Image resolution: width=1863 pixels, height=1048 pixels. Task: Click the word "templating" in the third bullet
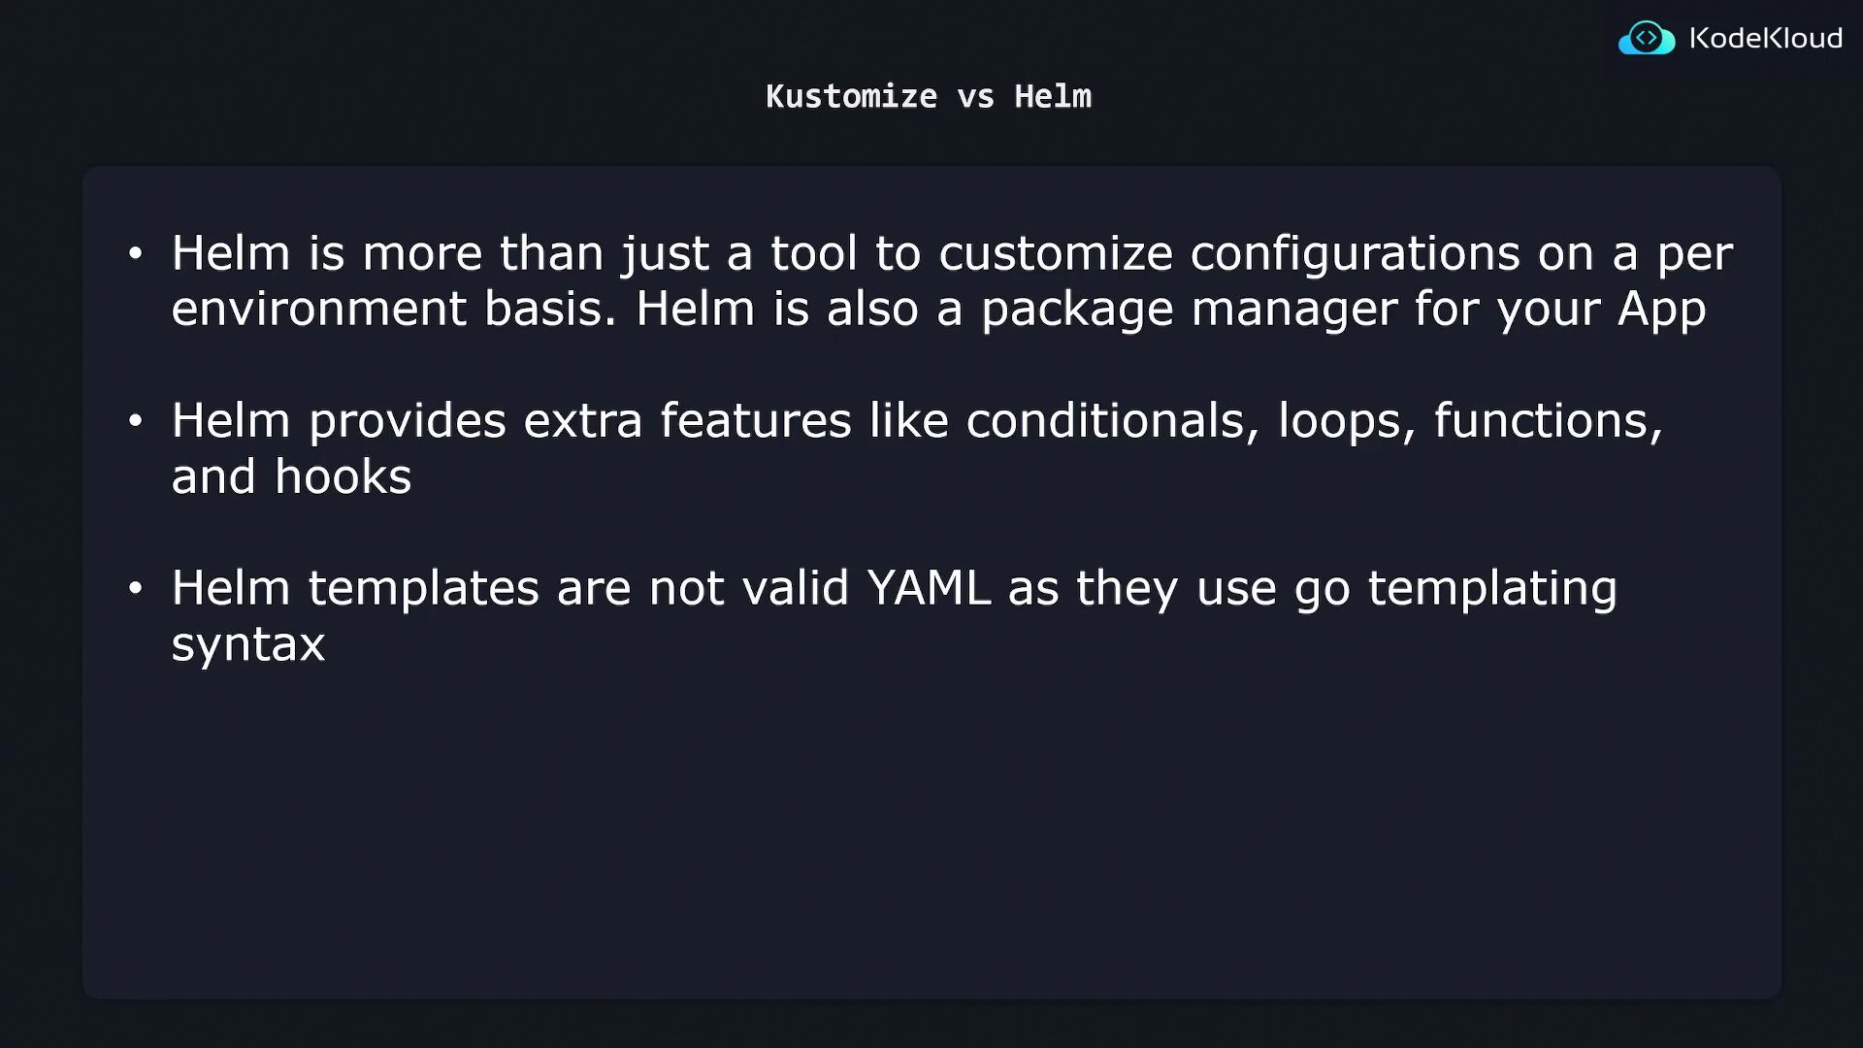point(1491,588)
